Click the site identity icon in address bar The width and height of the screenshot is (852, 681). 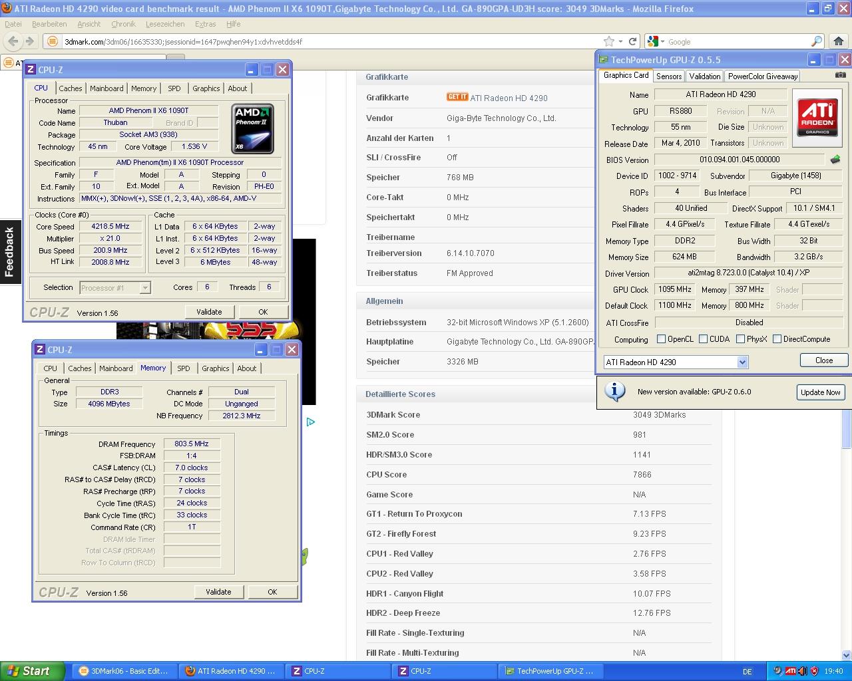click(x=53, y=41)
